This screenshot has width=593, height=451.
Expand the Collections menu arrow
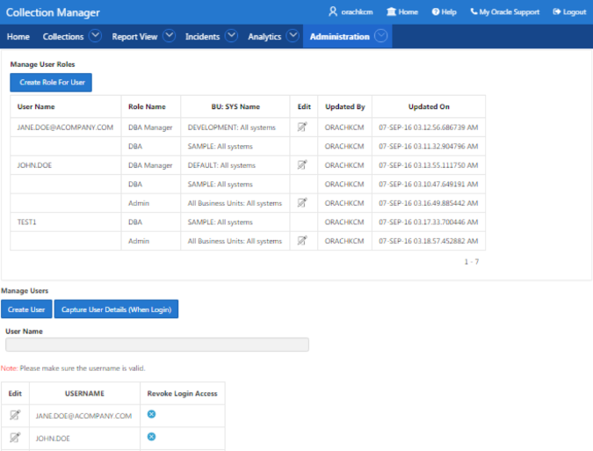click(95, 36)
